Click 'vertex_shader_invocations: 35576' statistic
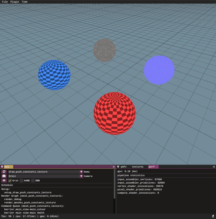The width and height of the screenshot is (216, 219). tap(140, 186)
